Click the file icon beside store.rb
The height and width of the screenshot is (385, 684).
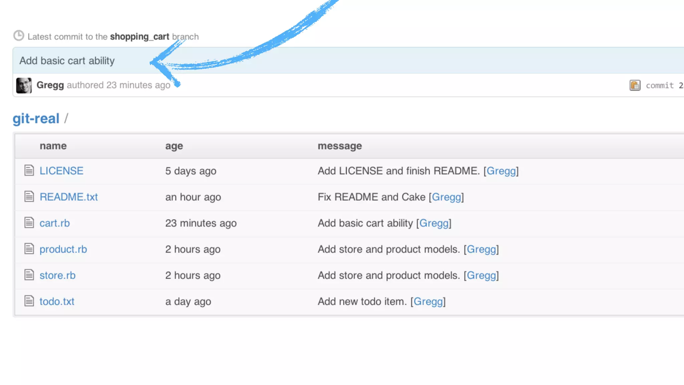tap(29, 275)
